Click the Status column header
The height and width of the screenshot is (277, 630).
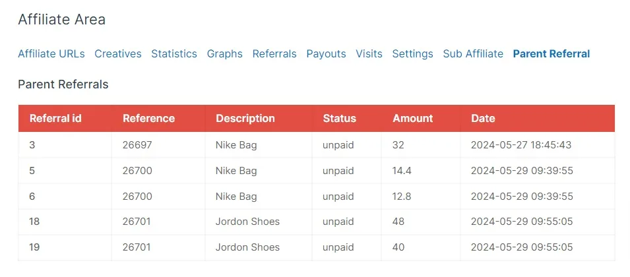point(339,119)
